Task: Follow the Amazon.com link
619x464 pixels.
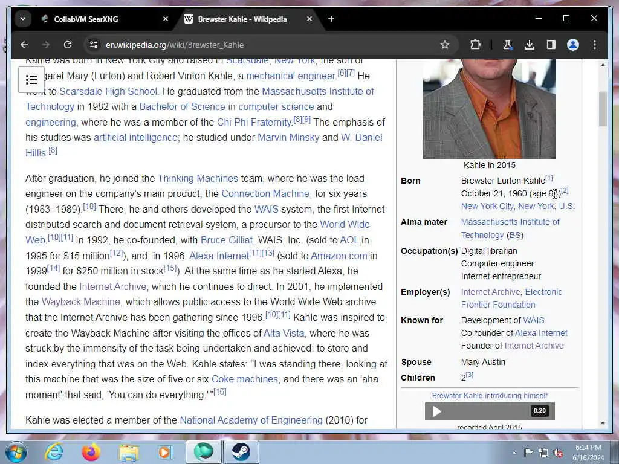Action: click(x=339, y=256)
